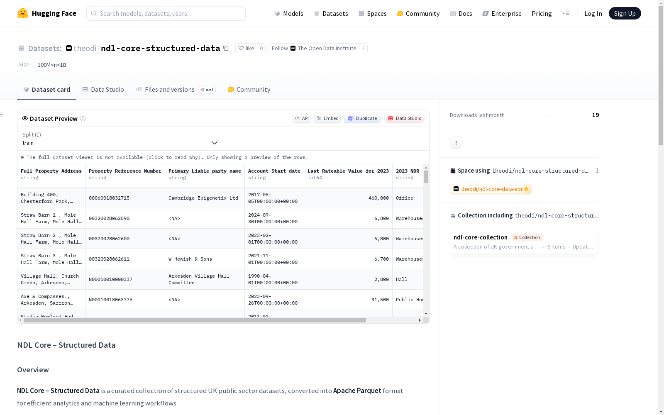Click the Downloads last month count 19
Viewport: 664px width, 415px height.
596,115
